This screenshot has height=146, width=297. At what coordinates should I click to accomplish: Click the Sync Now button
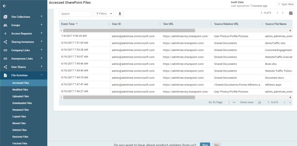286,4
